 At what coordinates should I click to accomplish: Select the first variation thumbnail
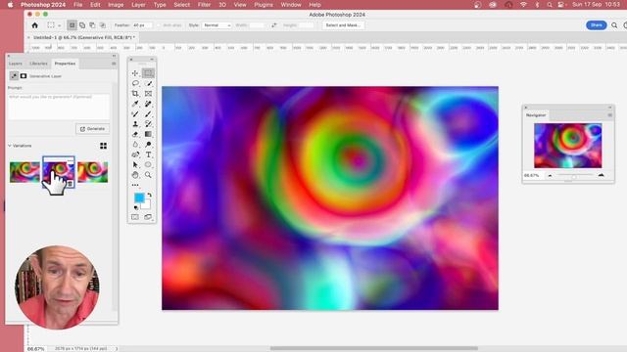coord(24,172)
